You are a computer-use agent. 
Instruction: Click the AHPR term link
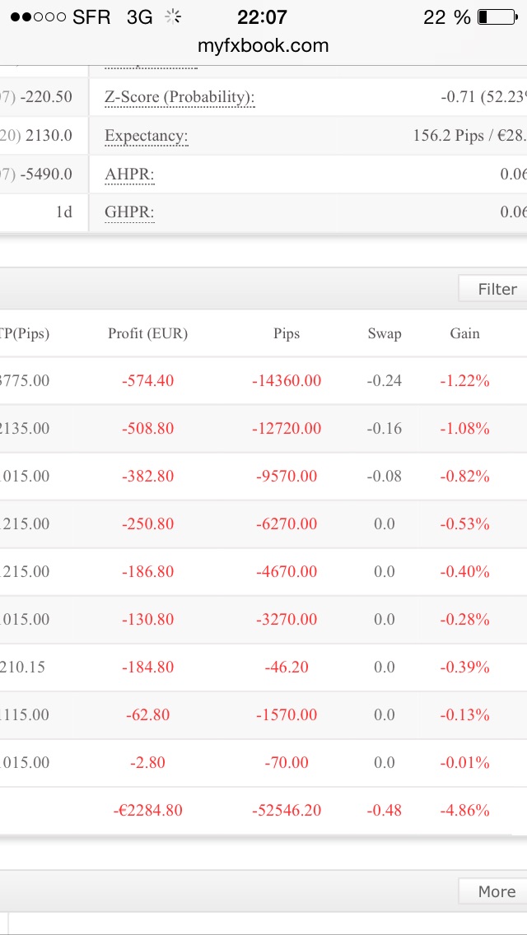coord(129,174)
